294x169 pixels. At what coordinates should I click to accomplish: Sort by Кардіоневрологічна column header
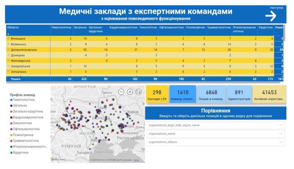point(123,27)
